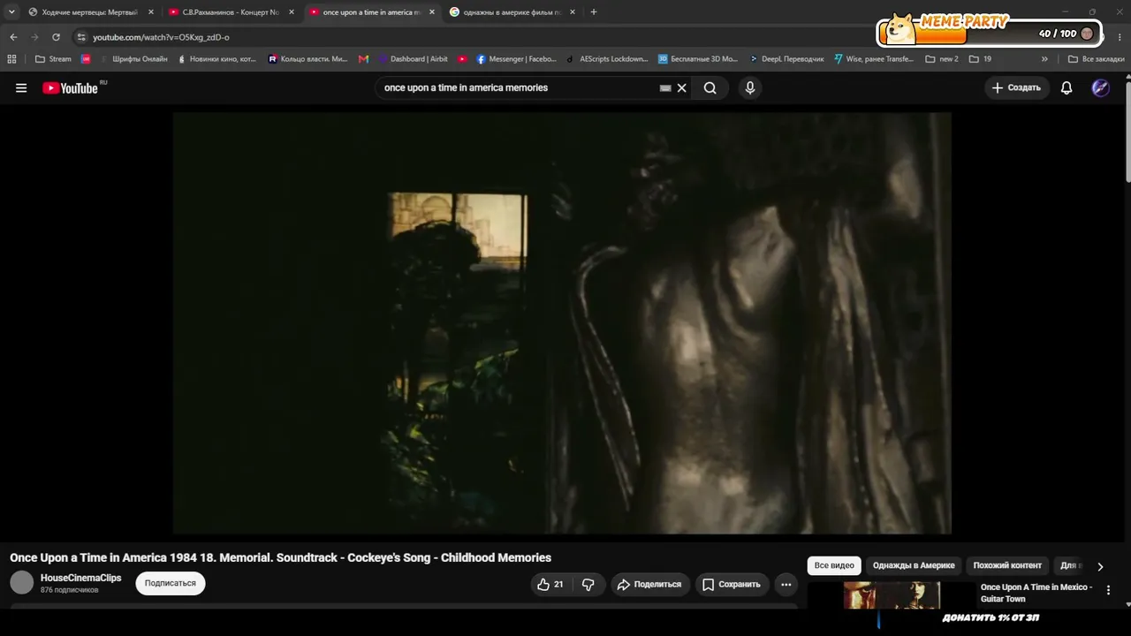Open the Dashboard | Airbit bookmark
The image size is (1131, 636).
click(413, 59)
